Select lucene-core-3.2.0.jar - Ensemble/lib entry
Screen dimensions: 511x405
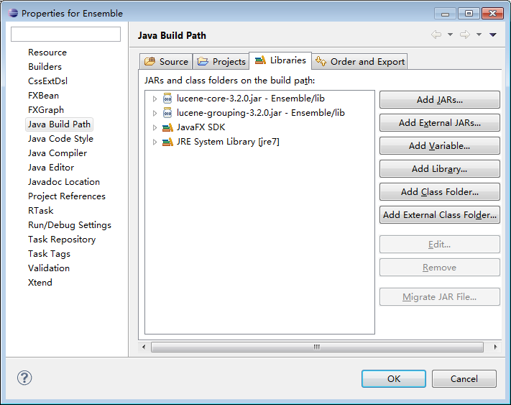tap(251, 98)
